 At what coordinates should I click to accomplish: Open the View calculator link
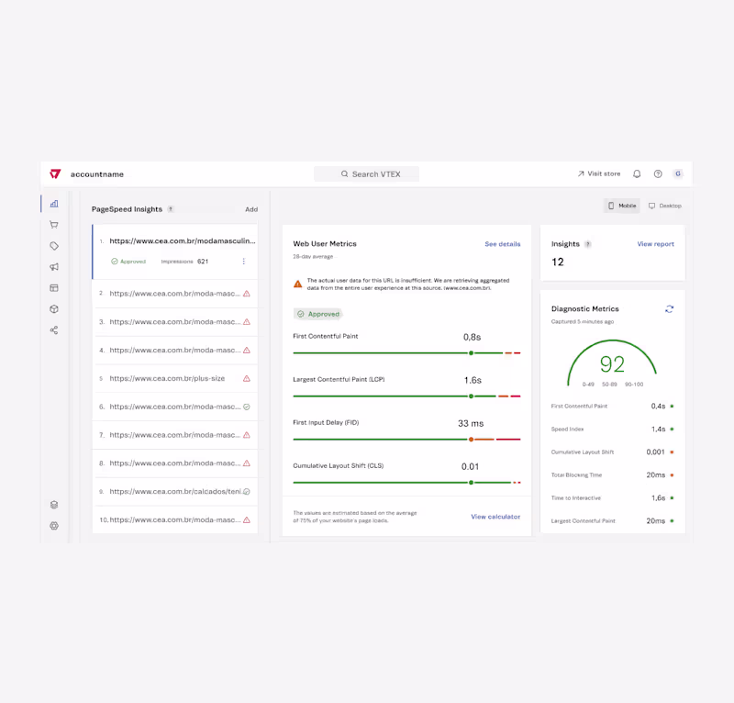(495, 517)
